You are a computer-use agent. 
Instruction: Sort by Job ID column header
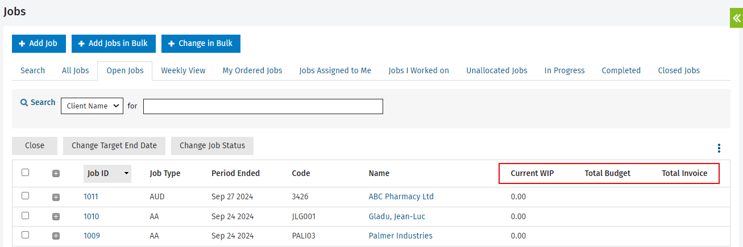[x=107, y=173]
